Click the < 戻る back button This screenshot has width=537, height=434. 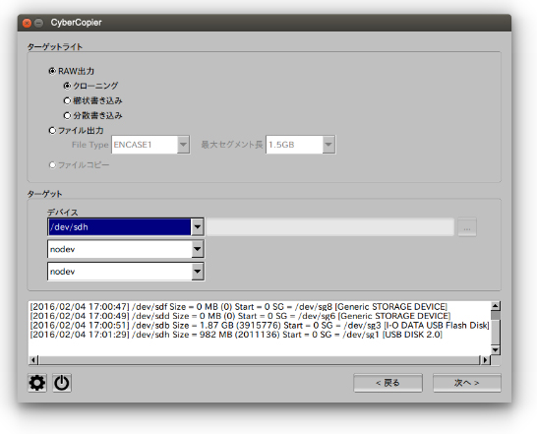[x=388, y=383]
